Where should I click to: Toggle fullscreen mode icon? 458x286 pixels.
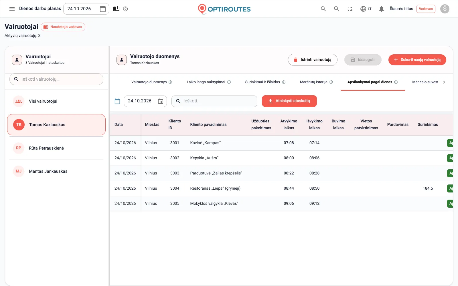pos(350,9)
